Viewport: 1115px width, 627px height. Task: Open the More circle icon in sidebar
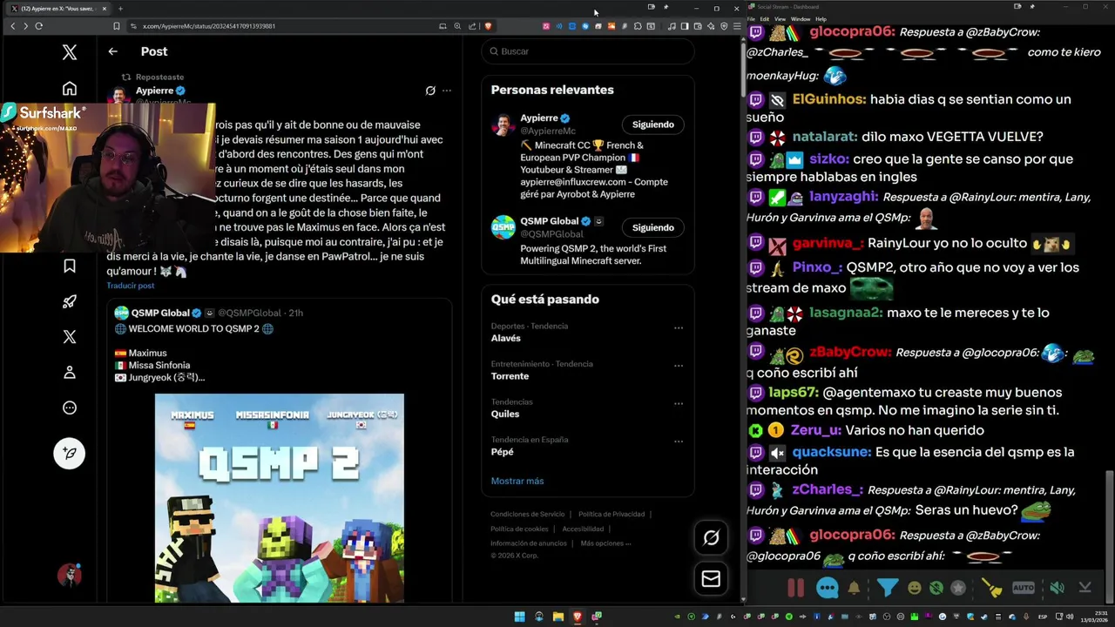(70, 408)
